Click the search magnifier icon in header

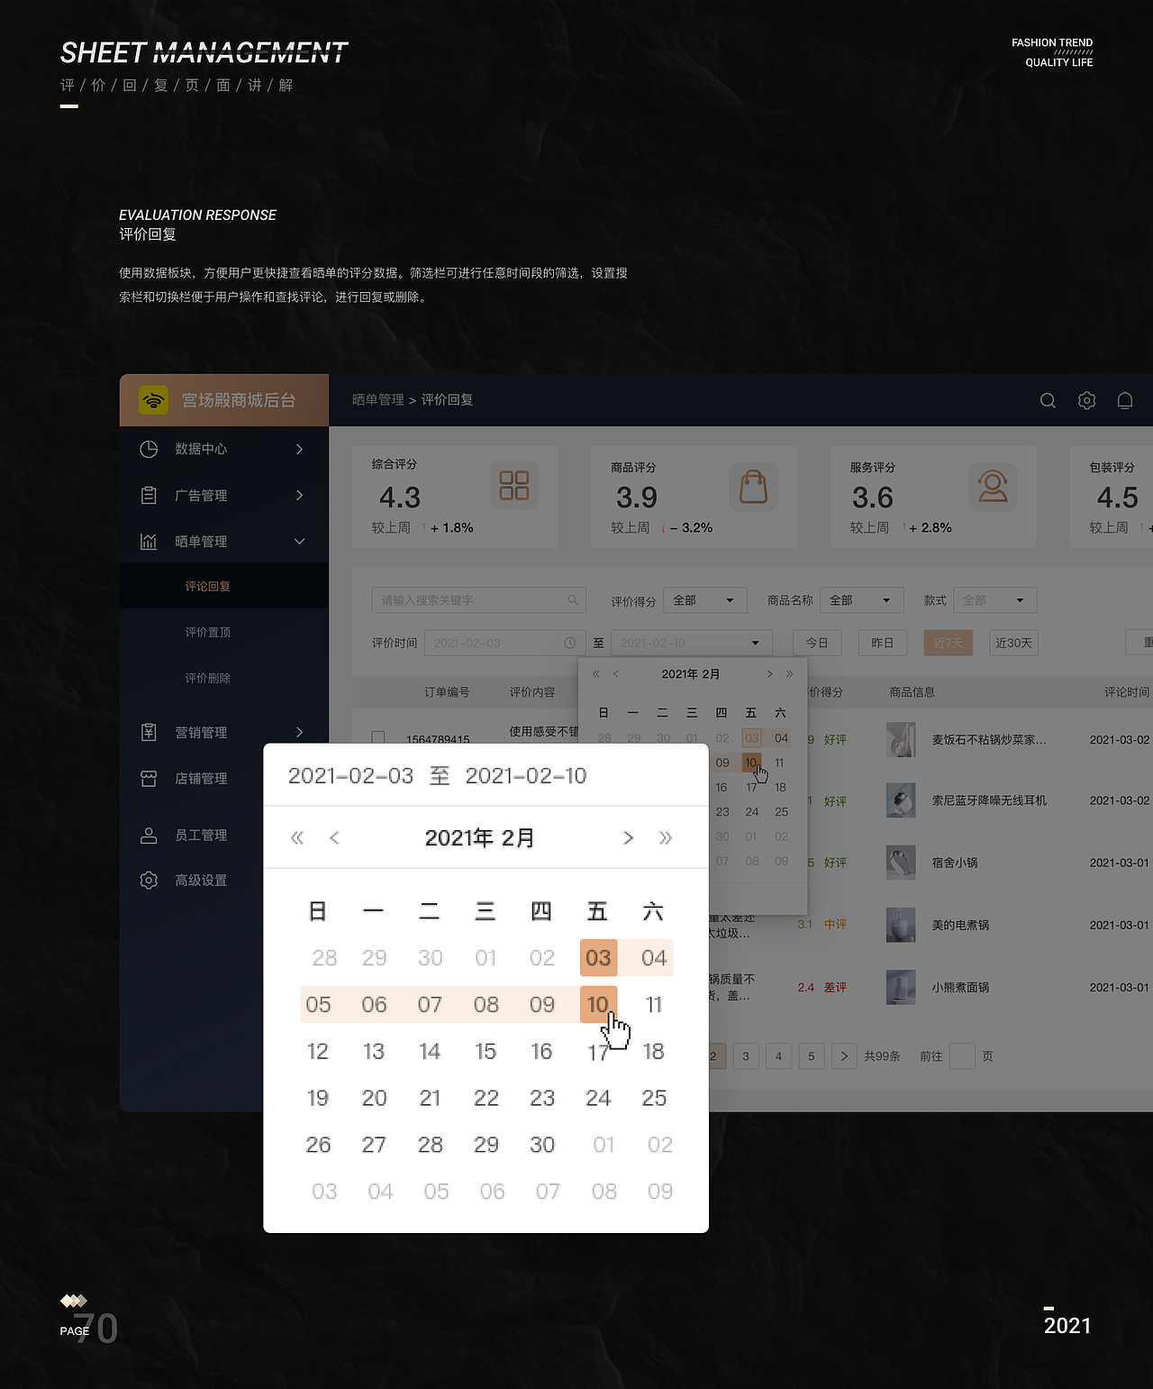point(1048,400)
